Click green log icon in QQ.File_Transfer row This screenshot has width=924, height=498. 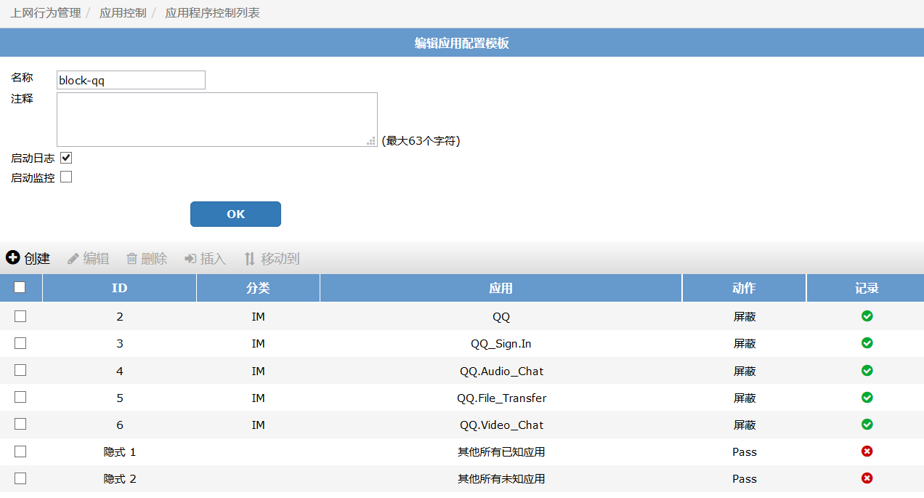pos(867,398)
